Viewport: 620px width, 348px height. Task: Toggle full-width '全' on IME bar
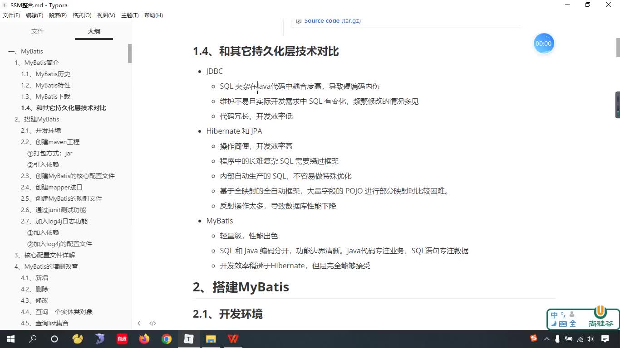click(573, 324)
